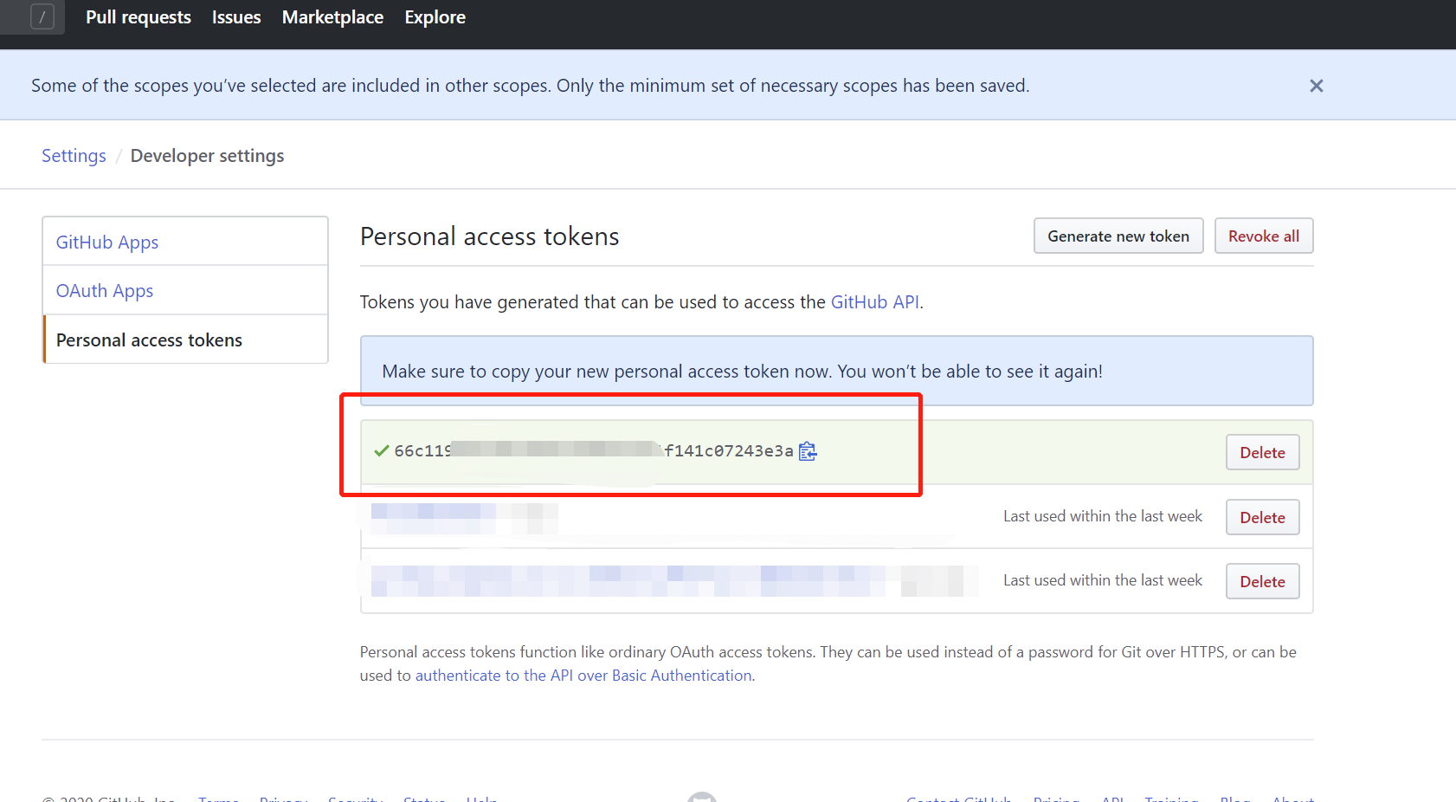Delete the third token in the list
Viewport: 1456px width, 802px height.
click(x=1262, y=581)
